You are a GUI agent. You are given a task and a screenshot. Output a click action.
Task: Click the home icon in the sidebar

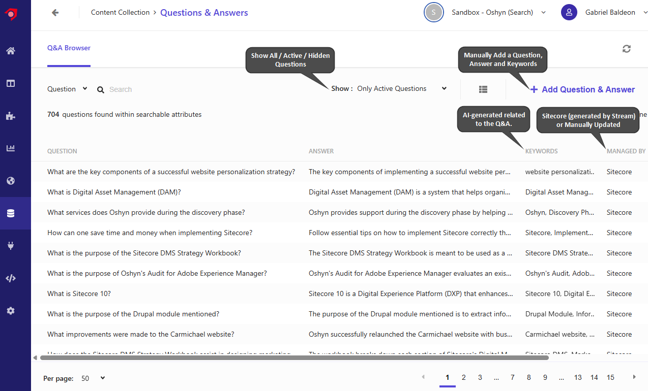(11, 51)
